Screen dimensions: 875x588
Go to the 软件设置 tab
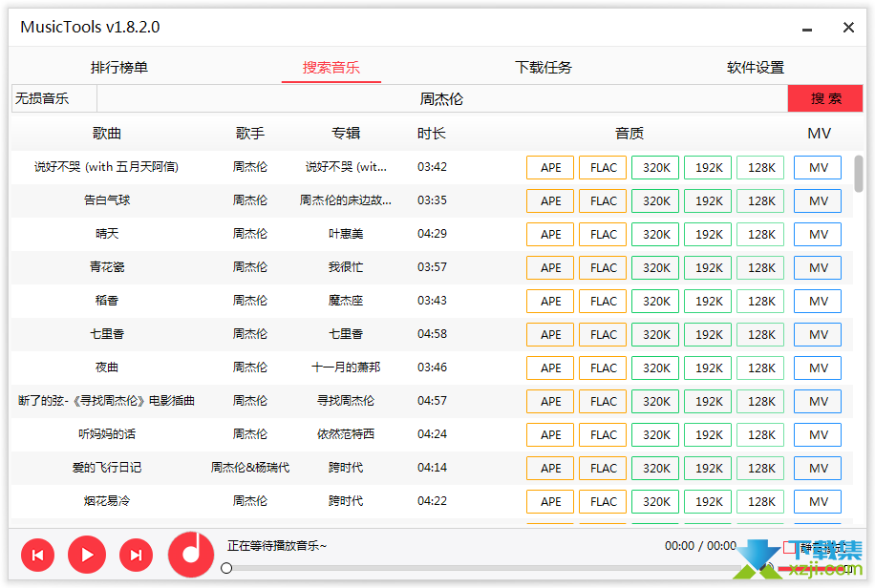tap(755, 68)
